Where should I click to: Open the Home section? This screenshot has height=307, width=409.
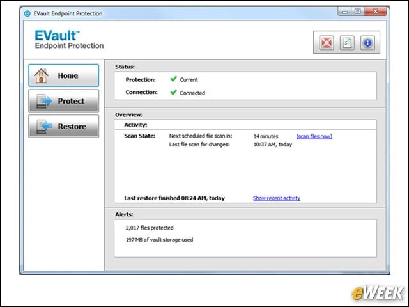point(64,75)
